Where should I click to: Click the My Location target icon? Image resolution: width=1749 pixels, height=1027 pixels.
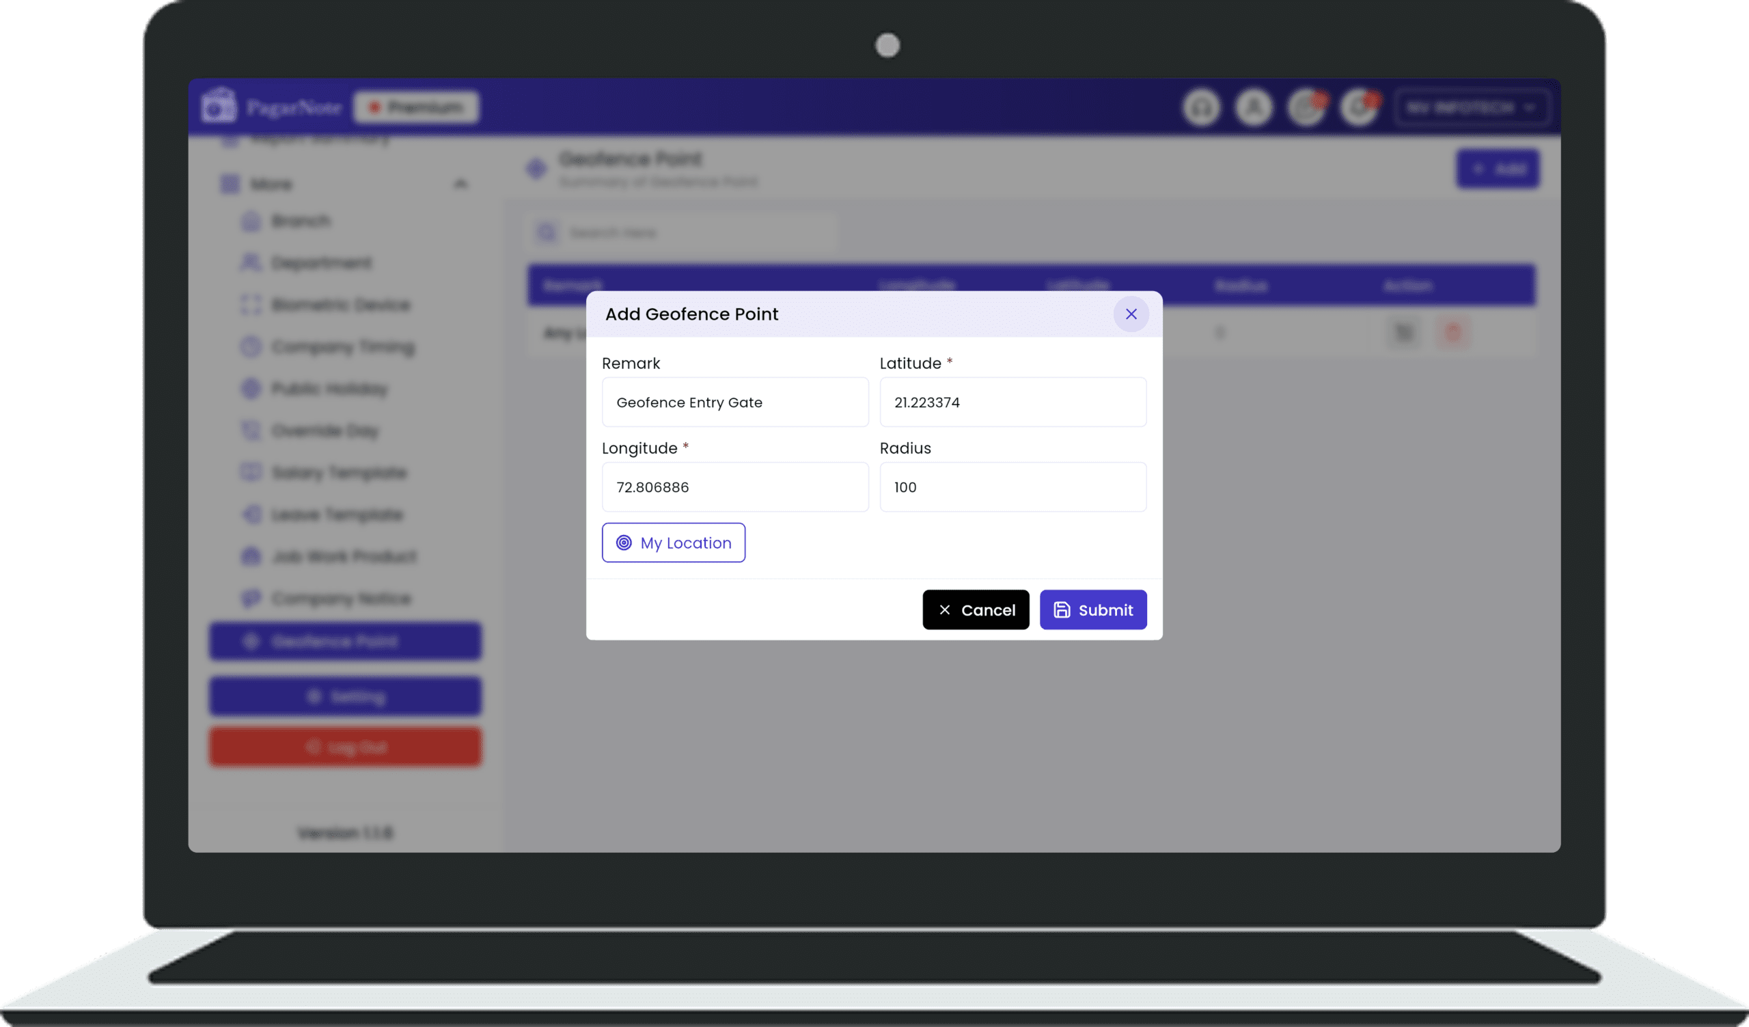click(624, 543)
